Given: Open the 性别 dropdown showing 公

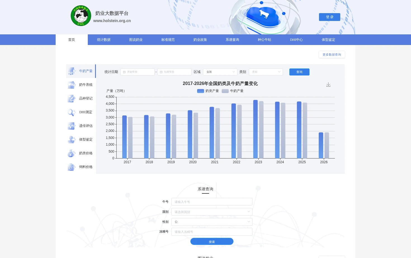Looking at the screenshot, I should tap(212, 222).
